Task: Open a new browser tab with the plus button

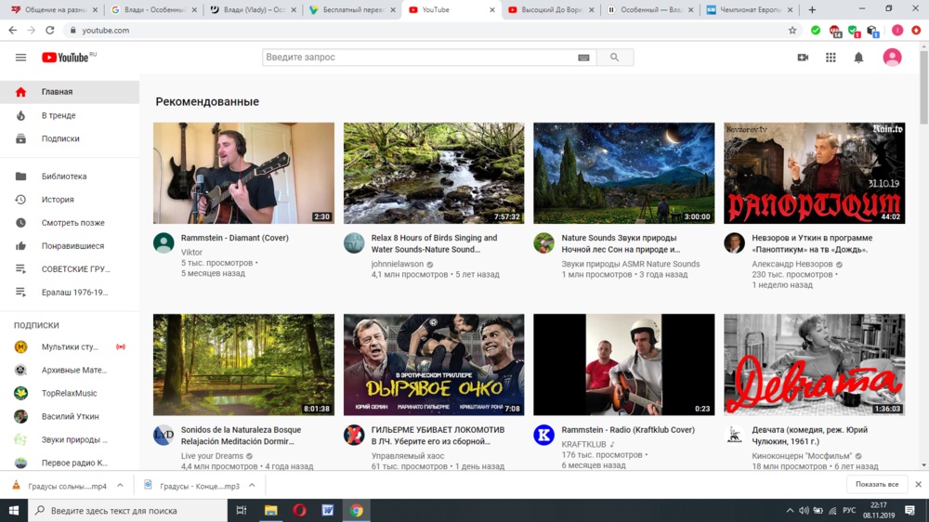Action: click(x=812, y=10)
